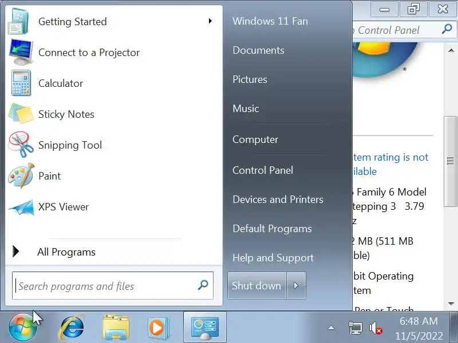Minimize the Control Panel window
Screen dimensions: 458x343
pyautogui.click(x=384, y=9)
